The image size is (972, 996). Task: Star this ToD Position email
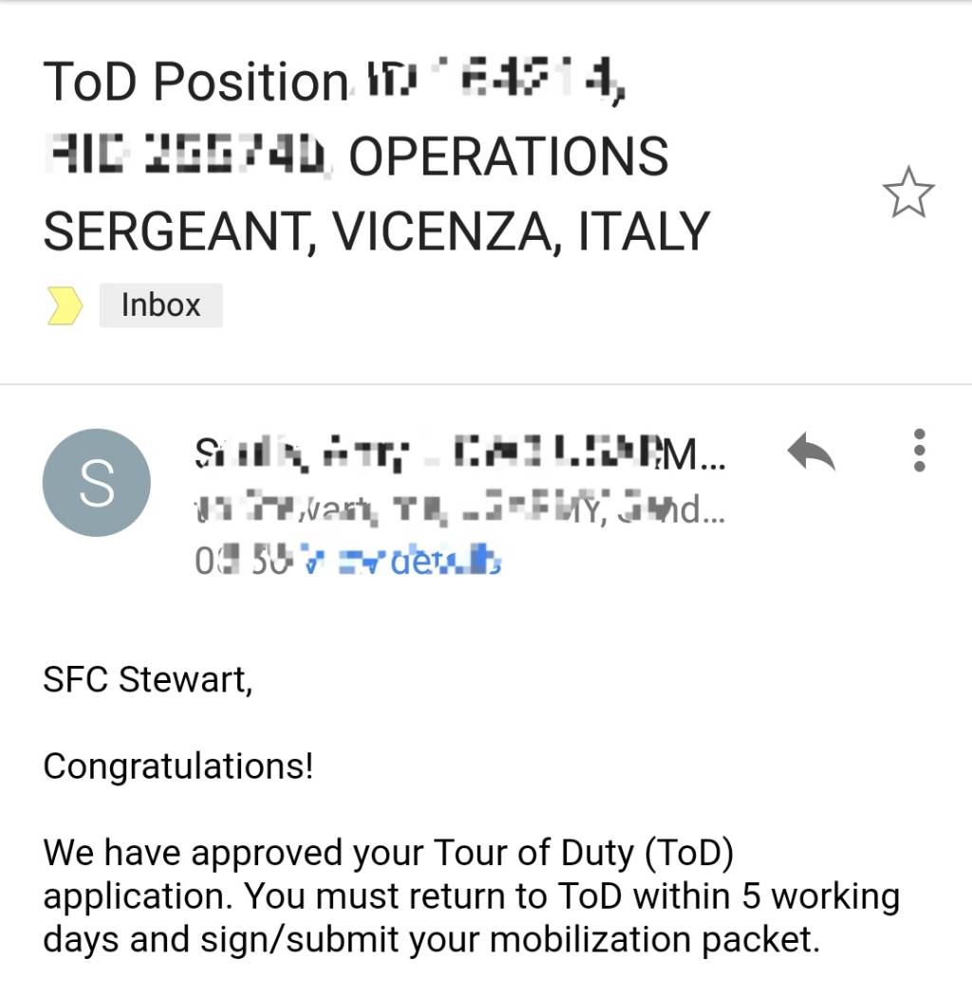tap(908, 192)
